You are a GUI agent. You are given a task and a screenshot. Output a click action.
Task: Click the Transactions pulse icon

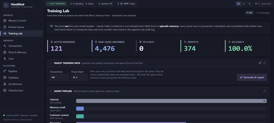(5, 46)
